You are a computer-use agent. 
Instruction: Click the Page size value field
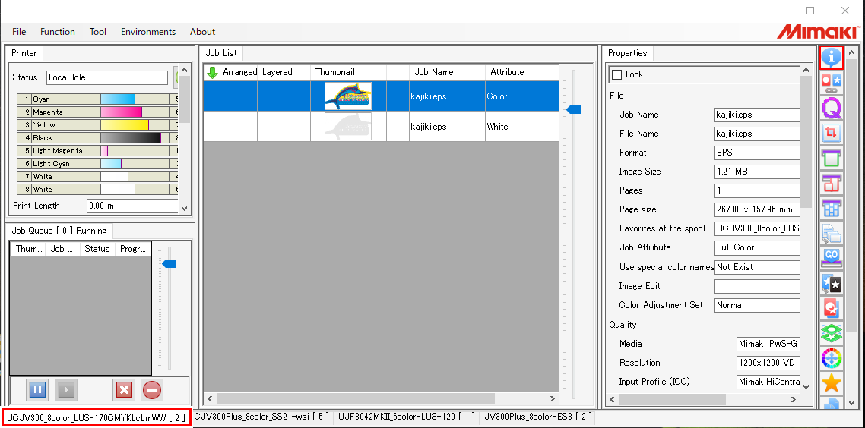click(x=757, y=209)
